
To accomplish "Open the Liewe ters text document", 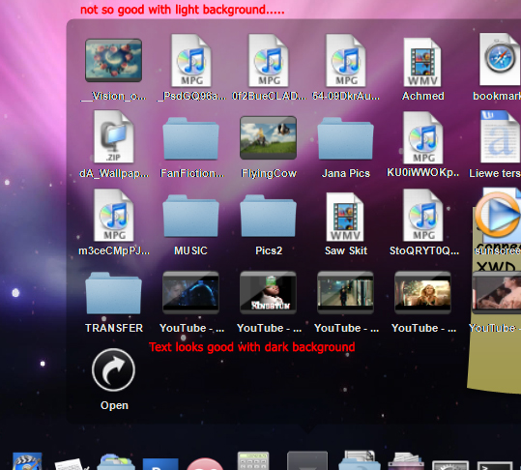I will click(x=500, y=136).
